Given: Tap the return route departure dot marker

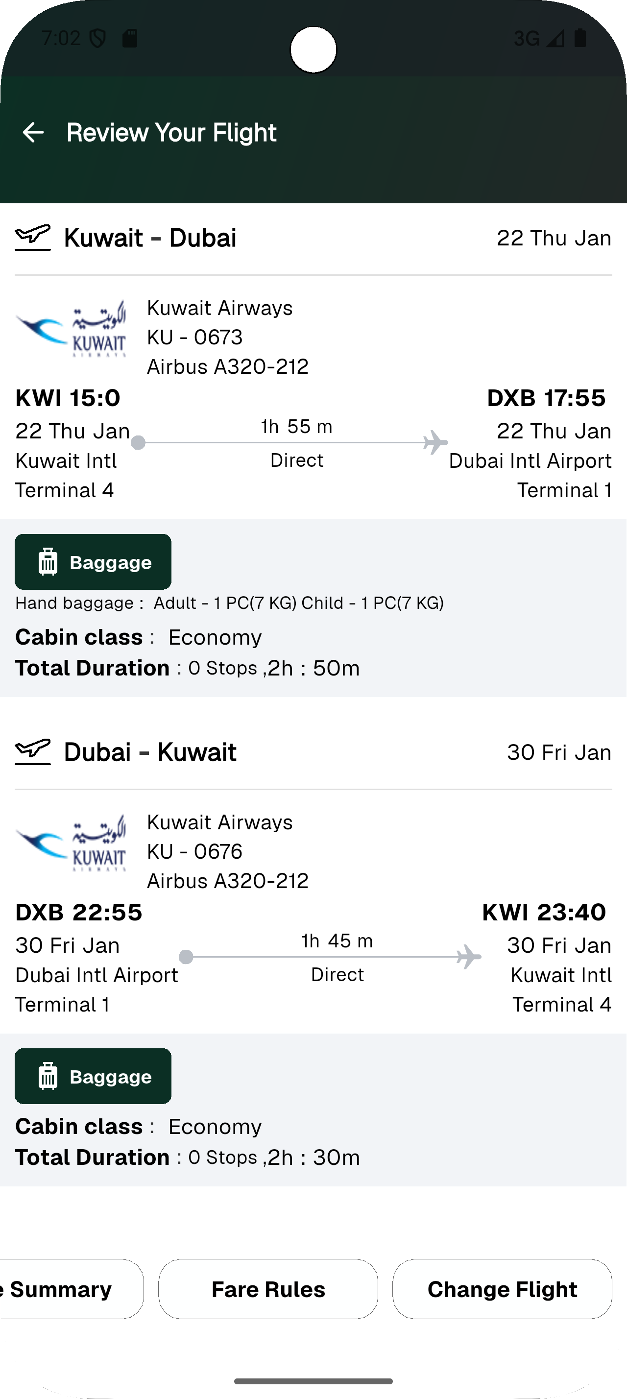Looking at the screenshot, I should click(186, 957).
